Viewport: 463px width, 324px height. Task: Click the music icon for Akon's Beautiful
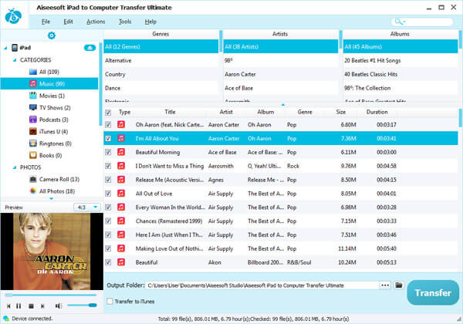121,262
